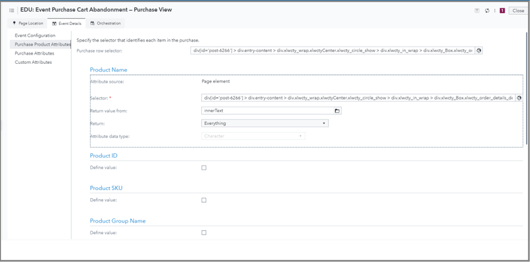Image resolution: width=530 pixels, height=262 pixels.
Task: Enable Define value for Product ID
Action: click(x=204, y=168)
